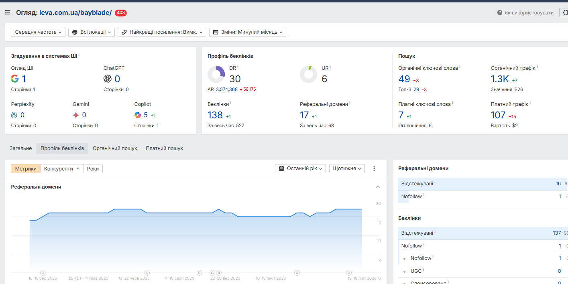This screenshot has height=284, width=568.
Task: Click the DR donut chart
Action: click(x=216, y=75)
